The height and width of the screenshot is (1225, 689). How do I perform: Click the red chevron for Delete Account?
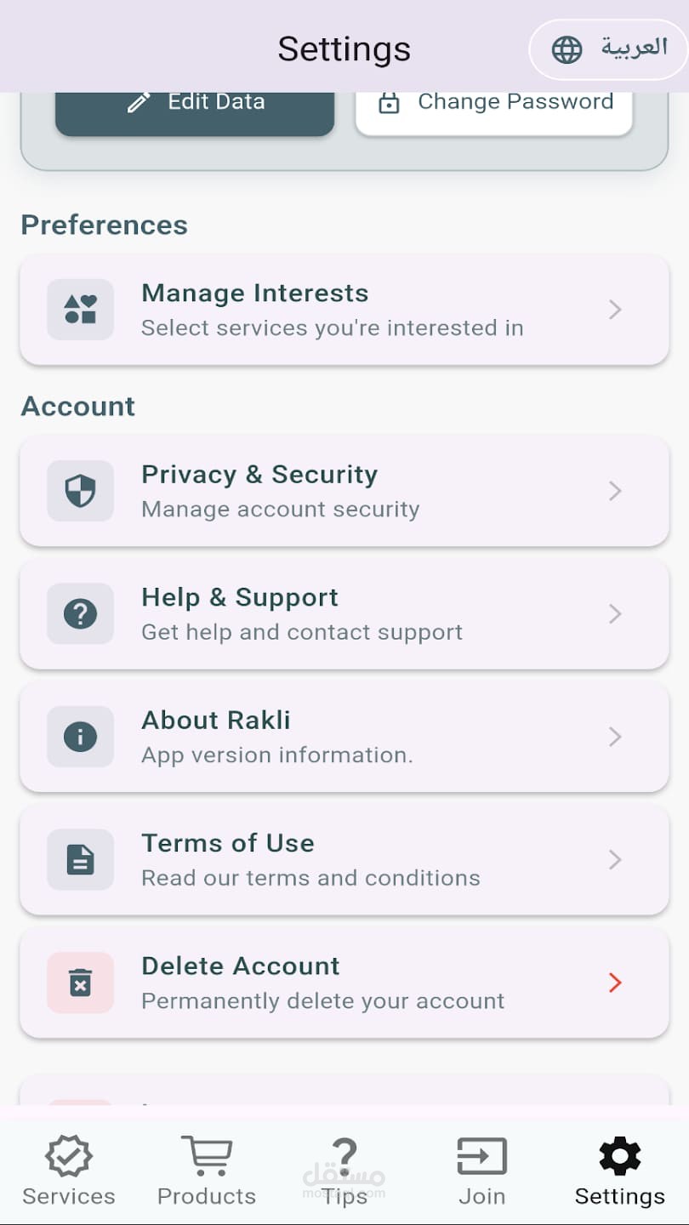pos(615,983)
